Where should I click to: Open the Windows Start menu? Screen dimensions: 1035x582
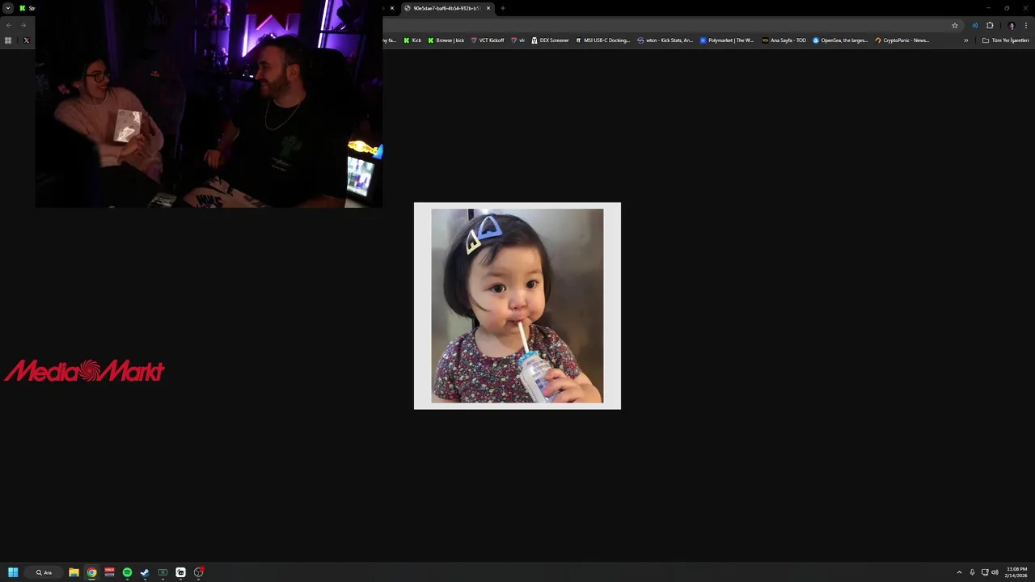[x=13, y=572]
